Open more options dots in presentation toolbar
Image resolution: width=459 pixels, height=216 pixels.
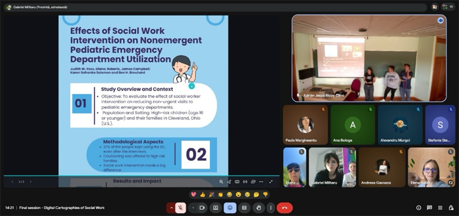click(x=261, y=181)
